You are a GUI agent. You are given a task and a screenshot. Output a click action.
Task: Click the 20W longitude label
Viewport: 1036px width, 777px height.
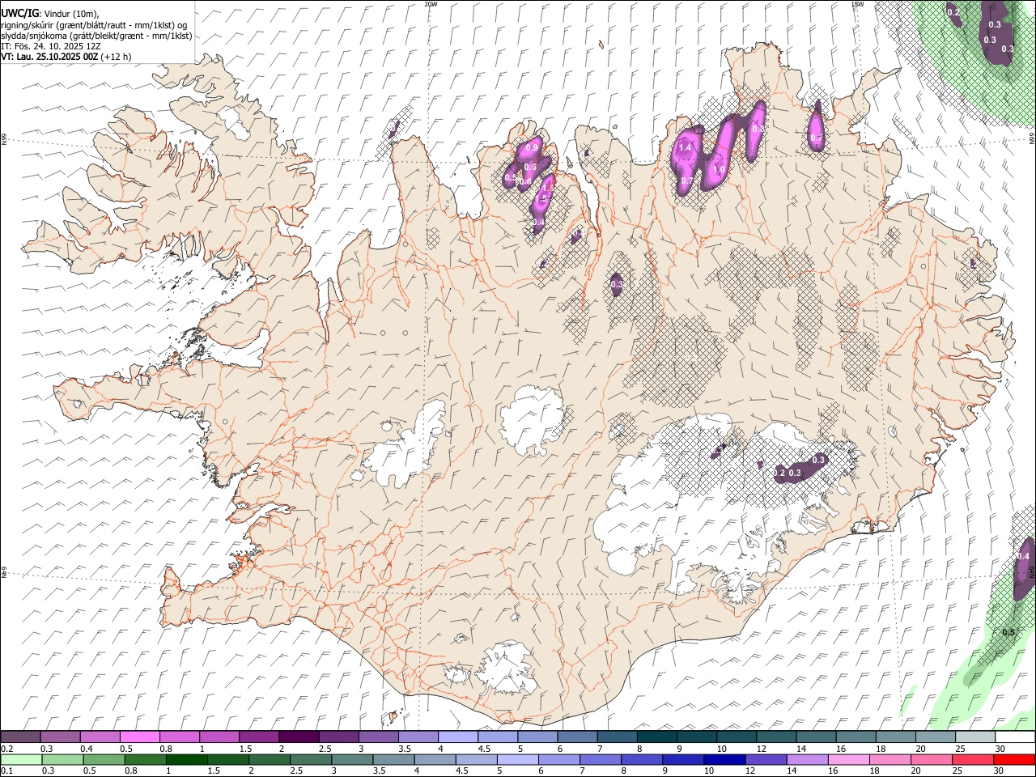pyautogui.click(x=431, y=4)
